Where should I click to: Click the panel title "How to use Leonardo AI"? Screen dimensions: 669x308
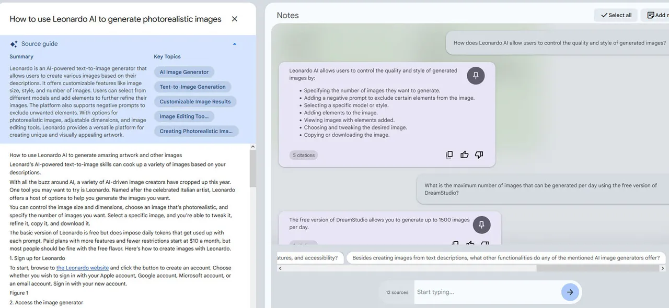116,19
